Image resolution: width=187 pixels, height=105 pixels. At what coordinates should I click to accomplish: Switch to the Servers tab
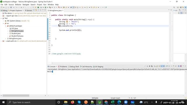tap(29, 10)
